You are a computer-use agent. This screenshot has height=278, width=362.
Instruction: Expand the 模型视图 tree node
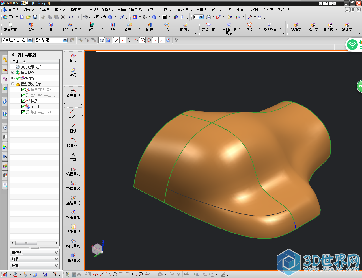(x=12, y=73)
